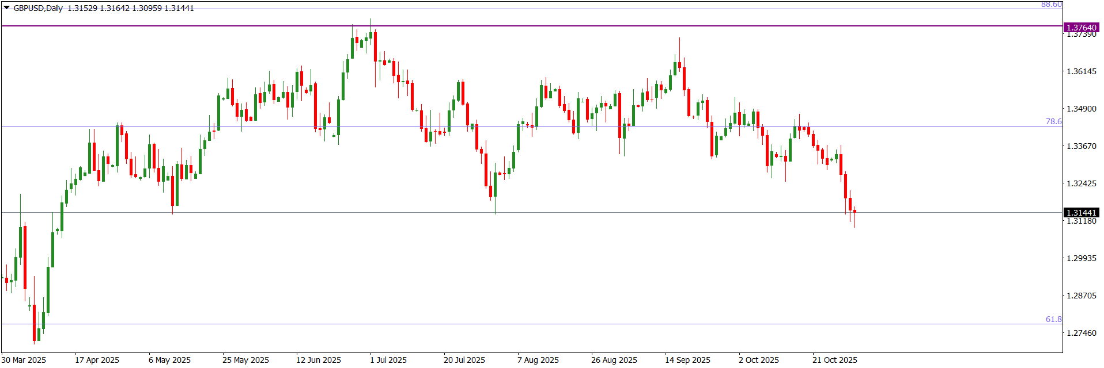
Task: Click the 25 May 2025 date label
Action: pos(245,360)
